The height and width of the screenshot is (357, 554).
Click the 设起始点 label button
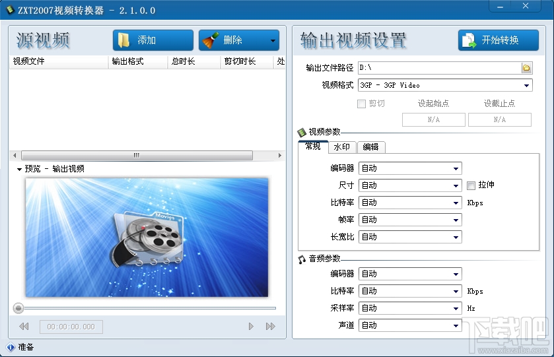433,104
